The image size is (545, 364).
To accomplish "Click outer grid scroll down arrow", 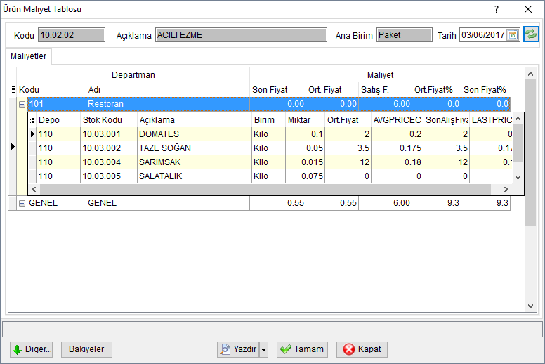I will point(530,306).
